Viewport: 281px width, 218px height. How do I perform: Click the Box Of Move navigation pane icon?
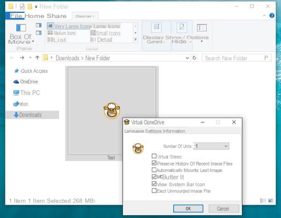click(x=21, y=28)
